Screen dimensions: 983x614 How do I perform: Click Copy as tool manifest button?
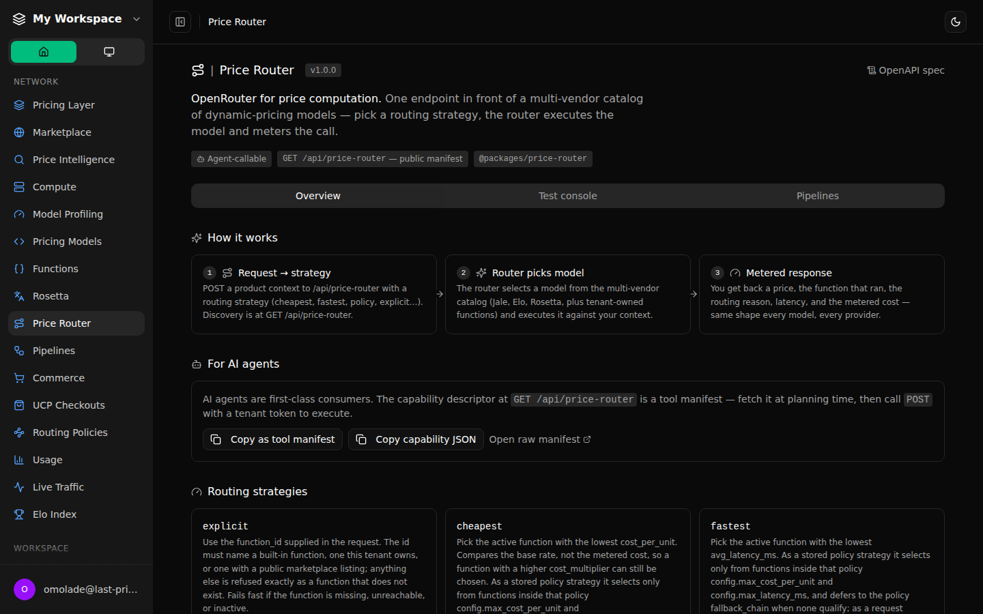pos(273,439)
